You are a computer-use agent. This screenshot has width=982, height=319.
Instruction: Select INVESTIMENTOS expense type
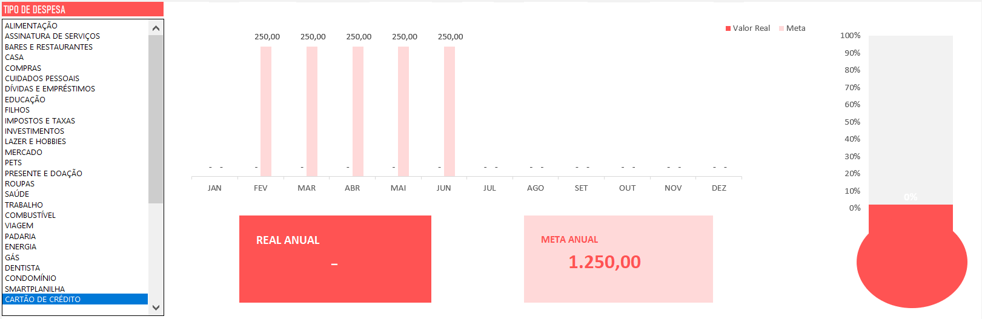[x=35, y=131]
